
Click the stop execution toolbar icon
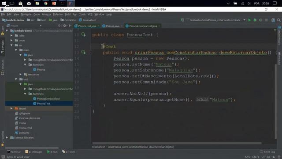[266, 20]
